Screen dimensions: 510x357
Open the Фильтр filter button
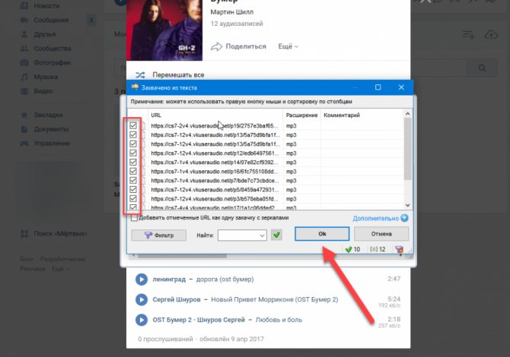pyautogui.click(x=159, y=235)
